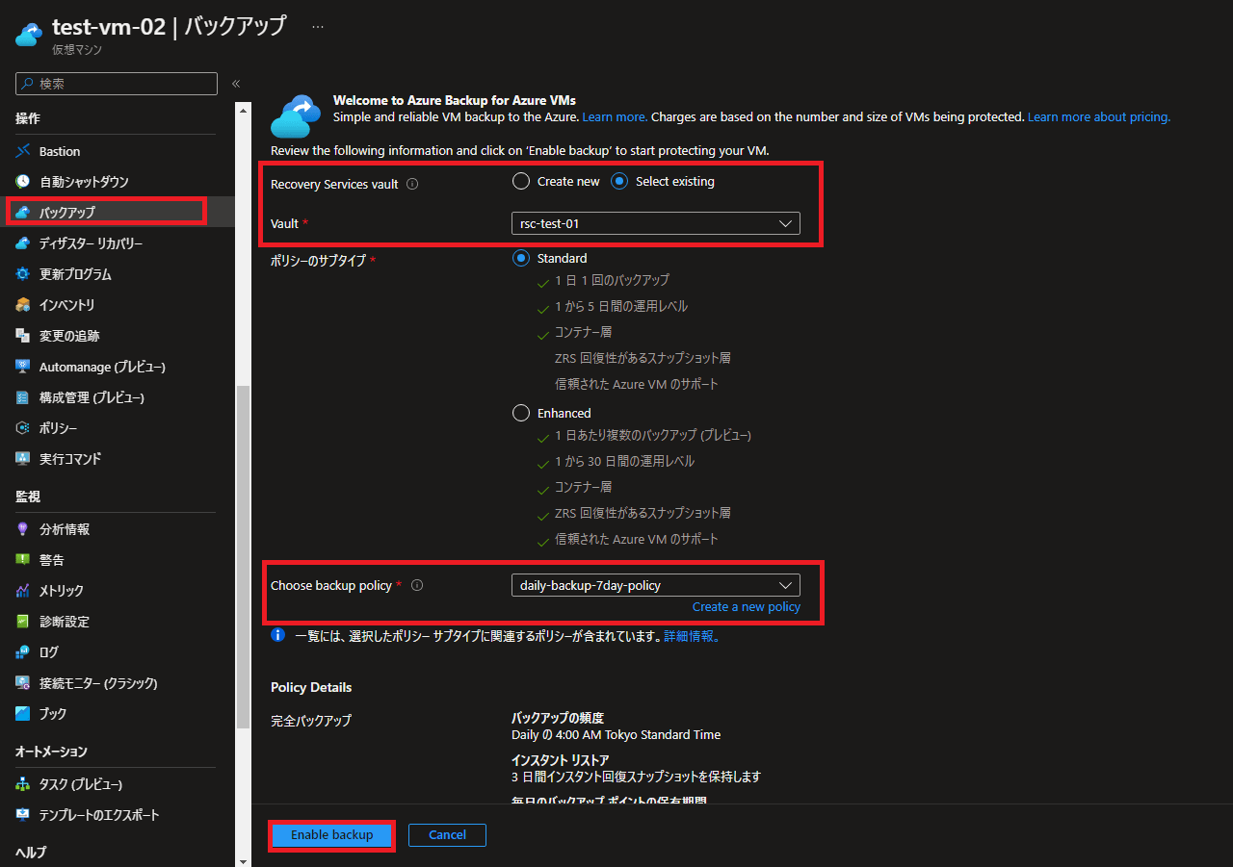Open the バックアップ menu item
Image resolution: width=1233 pixels, height=867 pixels.
67,212
